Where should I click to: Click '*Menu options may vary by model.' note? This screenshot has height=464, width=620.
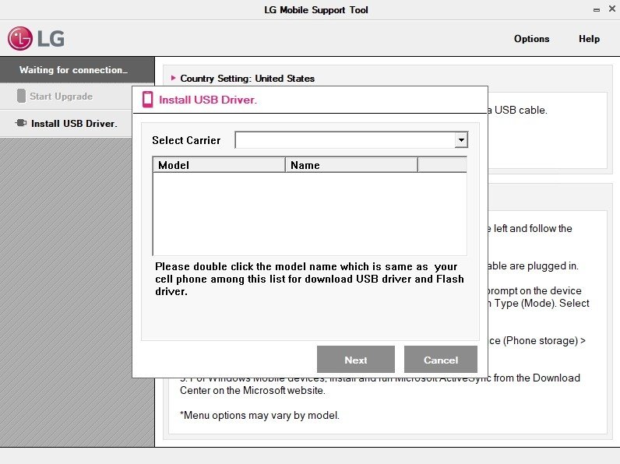259,416
